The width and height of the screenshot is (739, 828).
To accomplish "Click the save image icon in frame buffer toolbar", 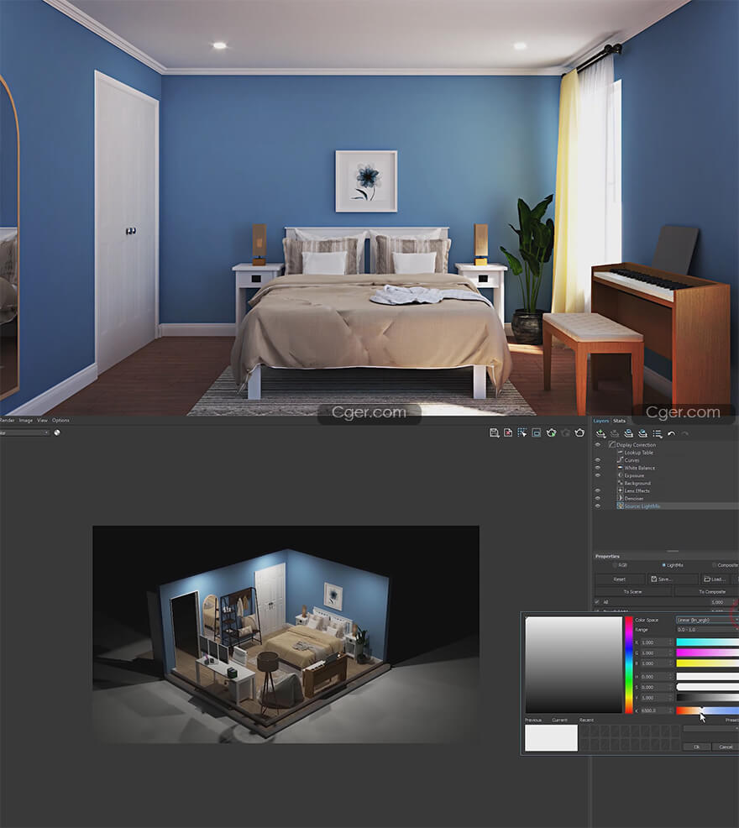I will pyautogui.click(x=495, y=432).
